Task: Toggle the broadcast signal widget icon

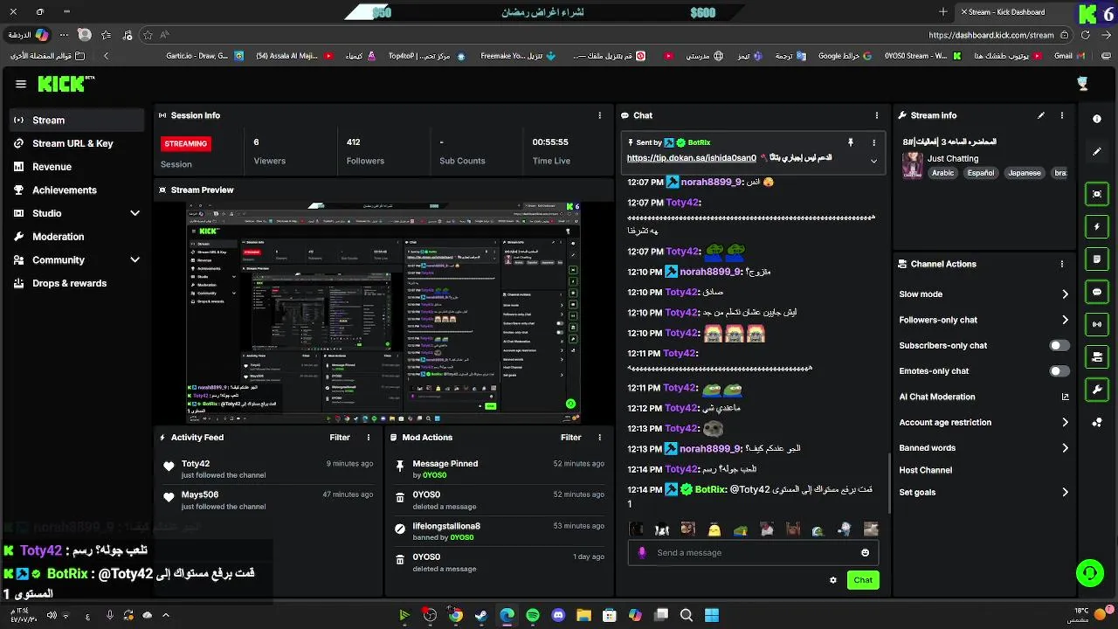Action: (x=1097, y=324)
